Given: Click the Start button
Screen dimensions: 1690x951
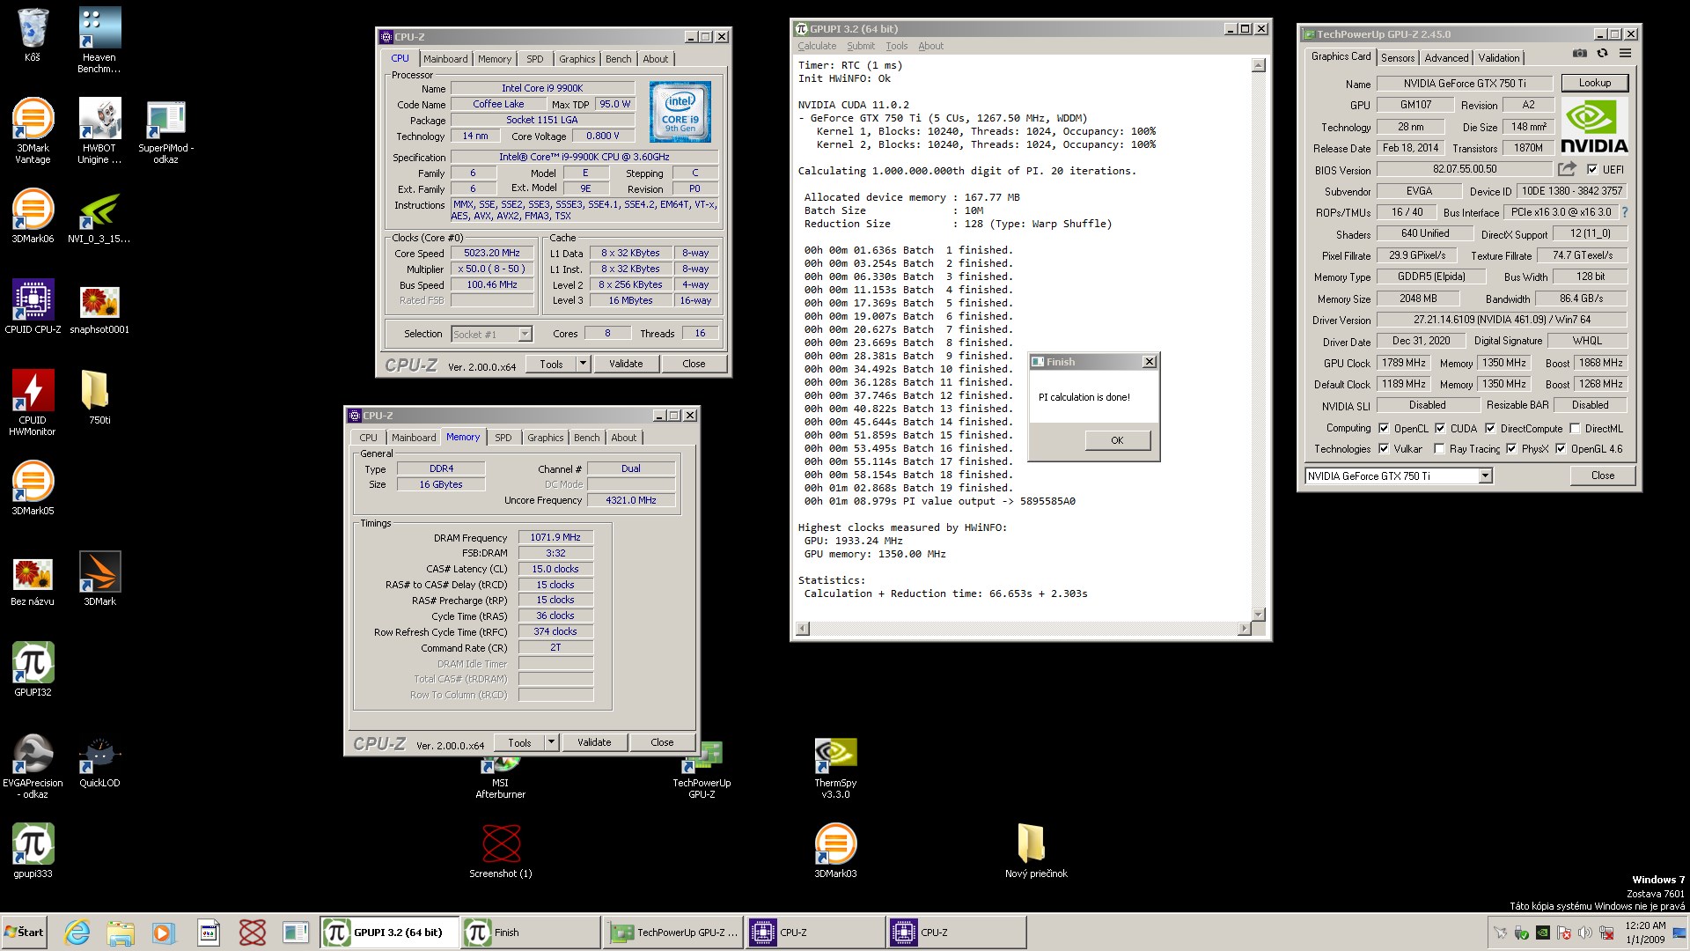Looking at the screenshot, I should 26,933.
